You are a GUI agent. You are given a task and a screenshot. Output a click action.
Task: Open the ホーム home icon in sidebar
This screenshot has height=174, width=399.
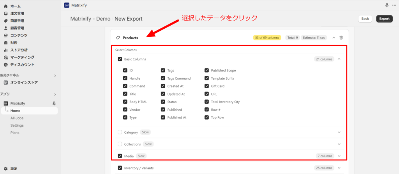point(6,6)
